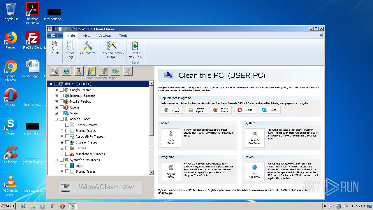The width and height of the screenshot is (373, 210).
Task: Click the Google Chrome tile under Top Internet Programs
Action: click(172, 110)
